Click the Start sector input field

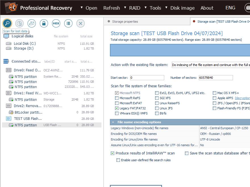(147, 78)
